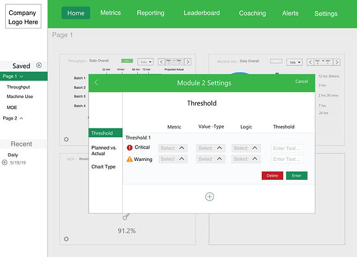357x257 pixels.
Task: Open the Home tab
Action: tap(76, 13)
